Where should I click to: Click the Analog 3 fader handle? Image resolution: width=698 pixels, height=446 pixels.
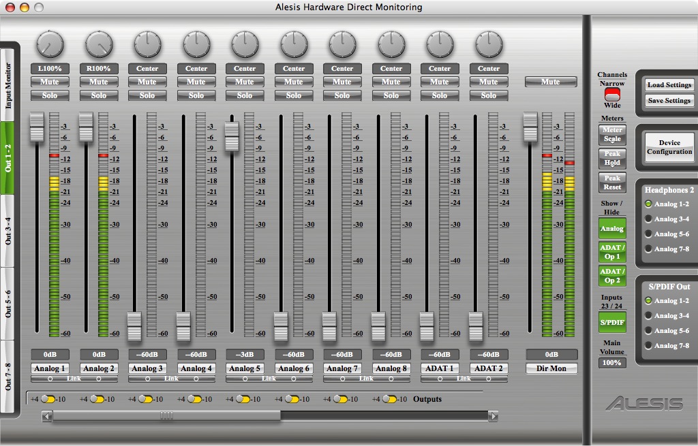coord(134,326)
